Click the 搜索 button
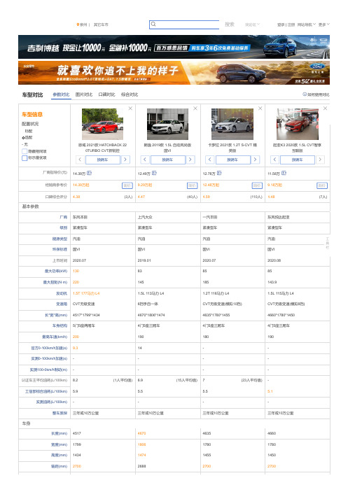Screen dimensions: 348x492 (x=230, y=24)
